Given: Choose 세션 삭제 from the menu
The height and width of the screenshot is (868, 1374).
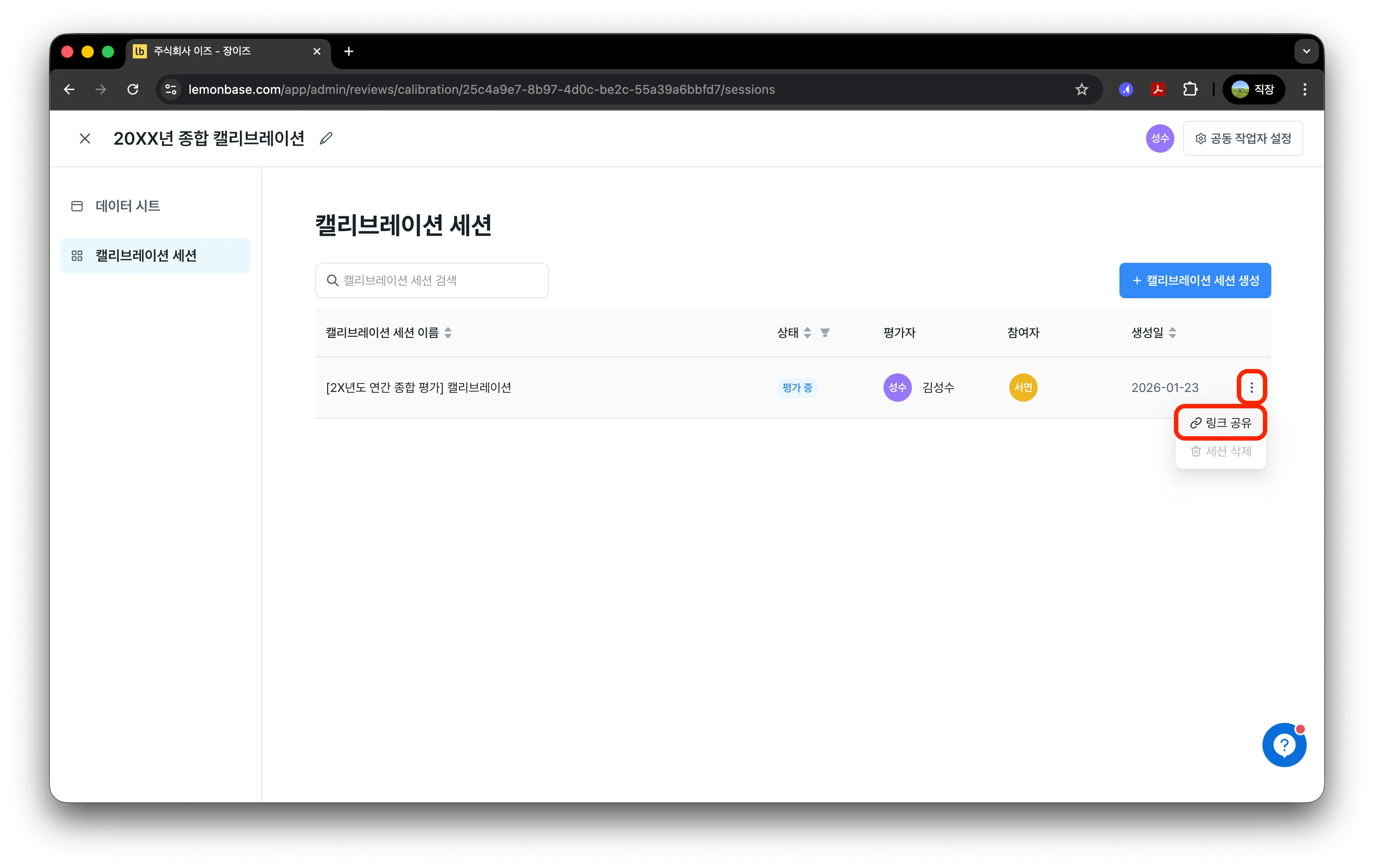Looking at the screenshot, I should 1220,452.
